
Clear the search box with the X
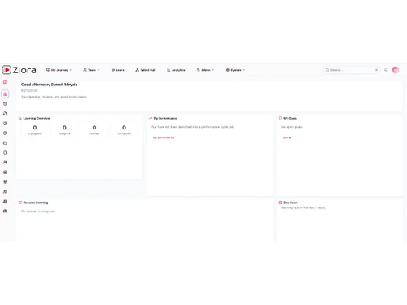click(376, 70)
